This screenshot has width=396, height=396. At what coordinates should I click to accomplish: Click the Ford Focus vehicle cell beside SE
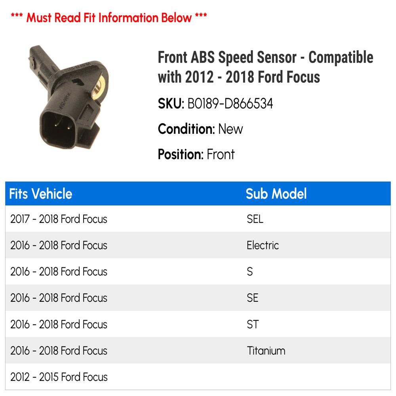[x=59, y=298]
